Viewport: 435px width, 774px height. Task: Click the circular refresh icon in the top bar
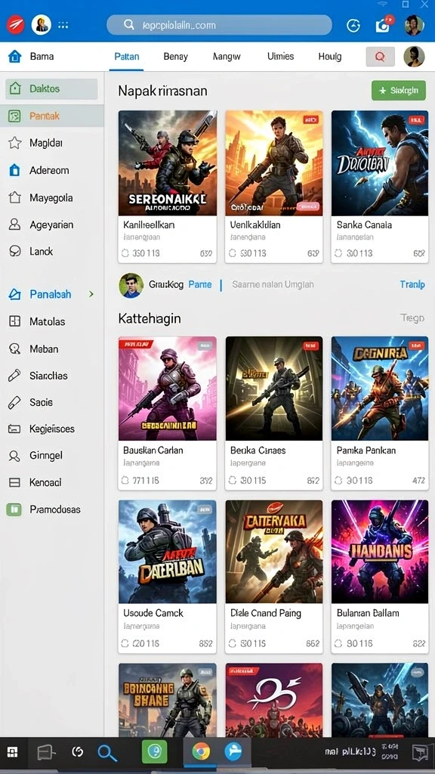tap(353, 25)
